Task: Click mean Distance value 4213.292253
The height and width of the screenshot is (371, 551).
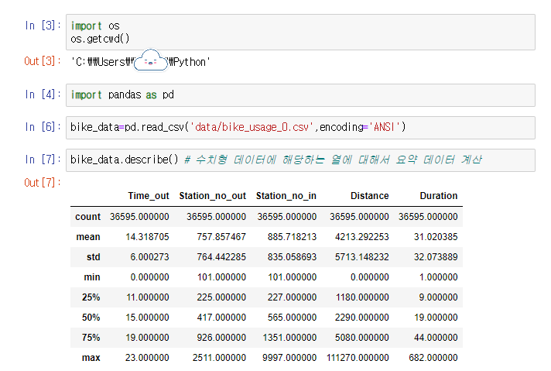Action: (362, 237)
